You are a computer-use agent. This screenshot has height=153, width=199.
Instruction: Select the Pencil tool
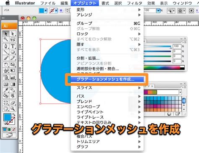[x=13, y=58]
